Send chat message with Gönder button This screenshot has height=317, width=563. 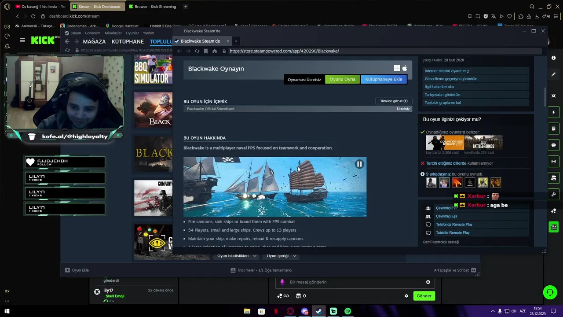[x=424, y=296]
